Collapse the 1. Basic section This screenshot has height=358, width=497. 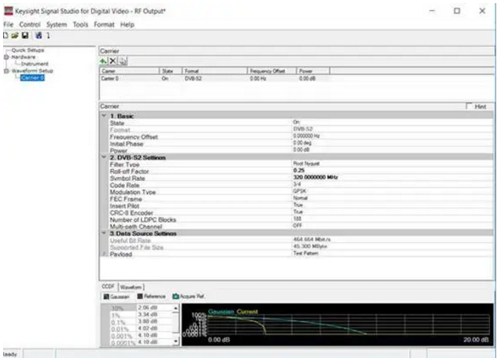coord(103,116)
